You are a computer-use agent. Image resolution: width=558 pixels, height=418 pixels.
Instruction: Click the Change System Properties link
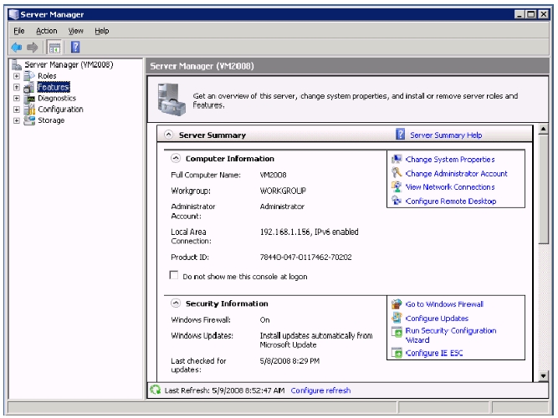coord(450,160)
